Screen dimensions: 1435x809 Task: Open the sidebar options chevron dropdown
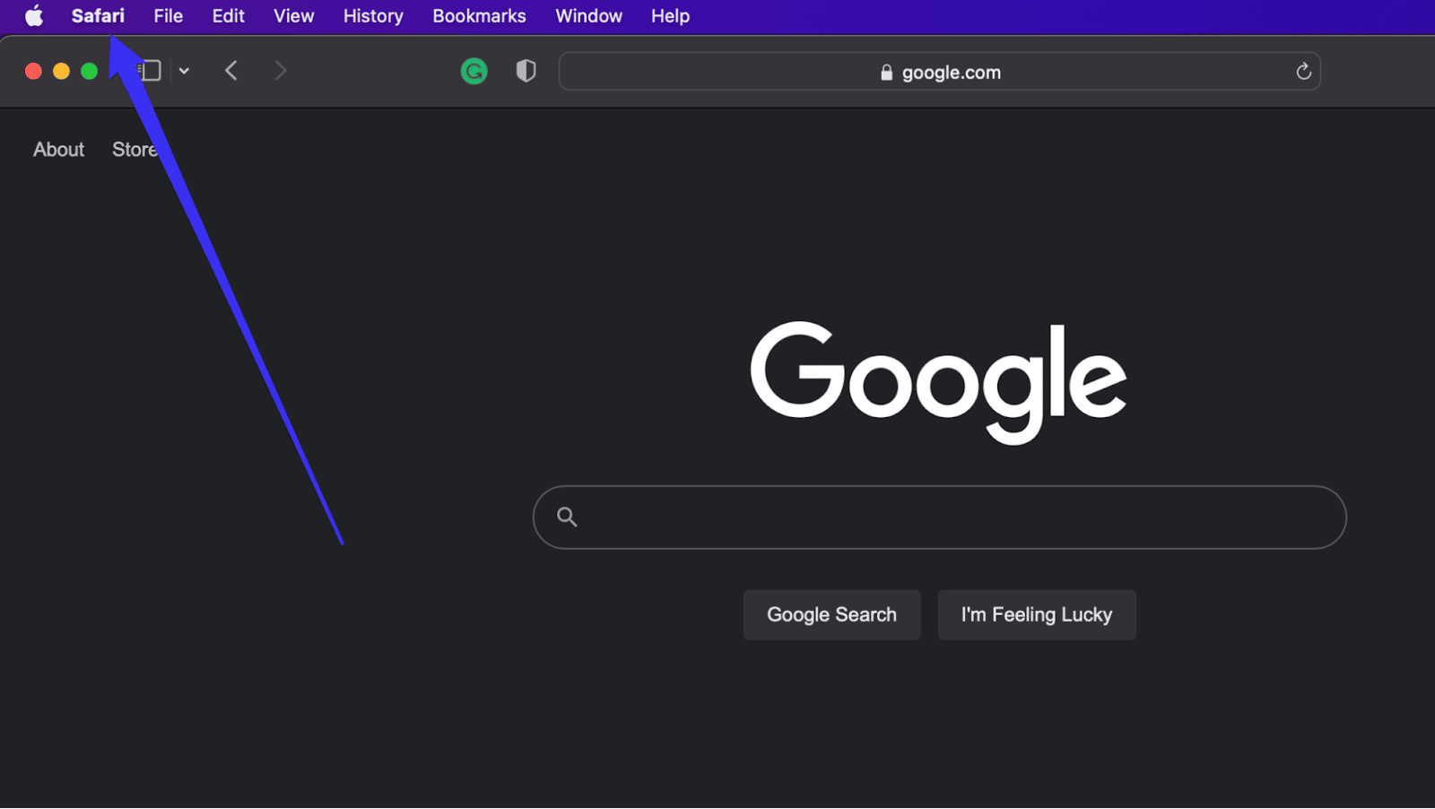[184, 71]
